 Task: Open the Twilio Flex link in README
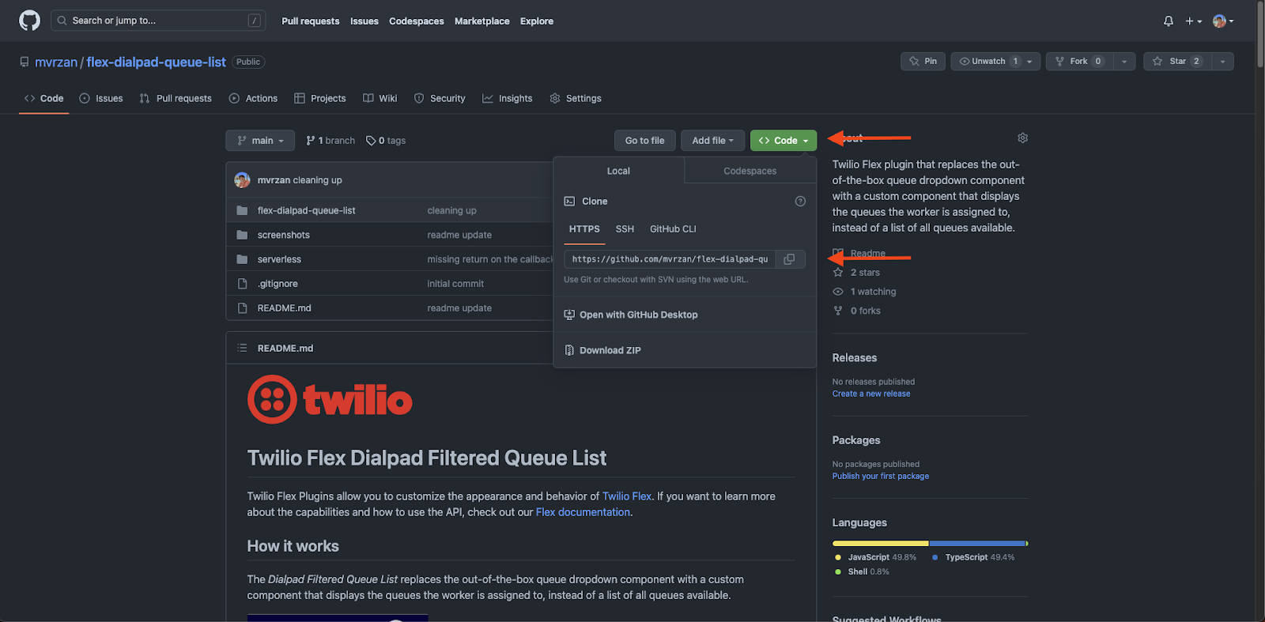(x=627, y=496)
